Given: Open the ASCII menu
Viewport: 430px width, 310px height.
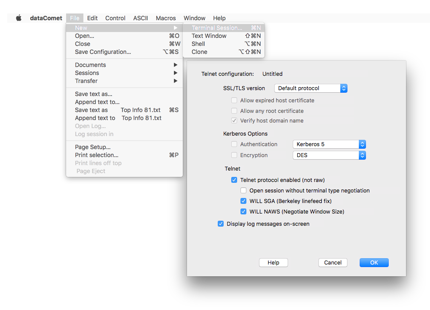Looking at the screenshot, I should 141,18.
